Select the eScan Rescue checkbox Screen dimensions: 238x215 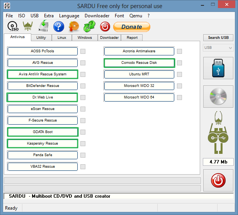tap(83, 109)
